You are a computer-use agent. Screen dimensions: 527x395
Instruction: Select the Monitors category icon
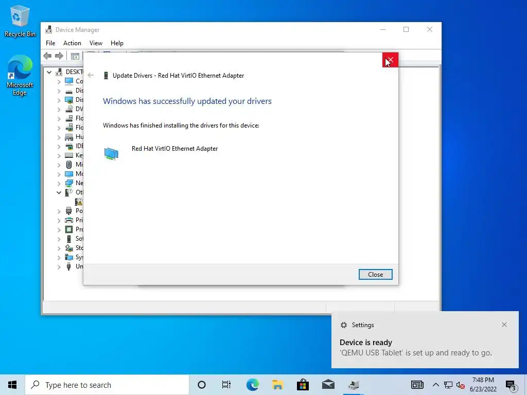[69, 174]
